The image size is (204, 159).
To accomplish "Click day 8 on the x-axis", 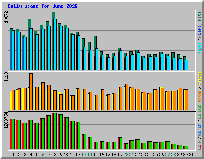I will (55, 155).
